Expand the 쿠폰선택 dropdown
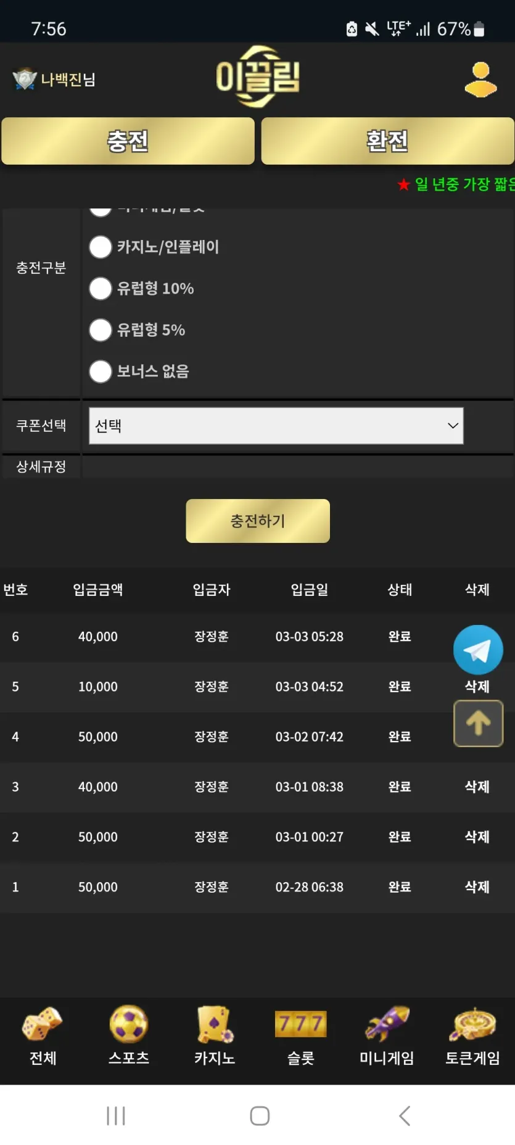The image size is (515, 1145). pyautogui.click(x=276, y=426)
